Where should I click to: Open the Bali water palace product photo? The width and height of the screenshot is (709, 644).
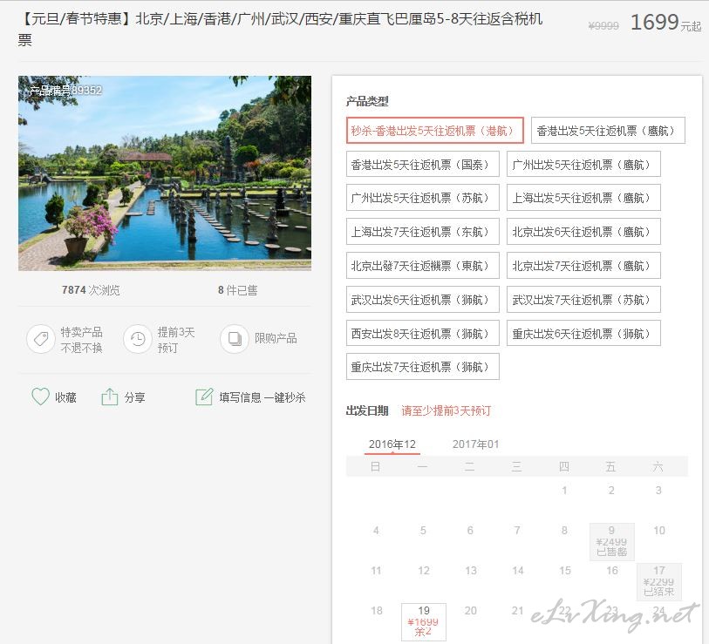[165, 173]
